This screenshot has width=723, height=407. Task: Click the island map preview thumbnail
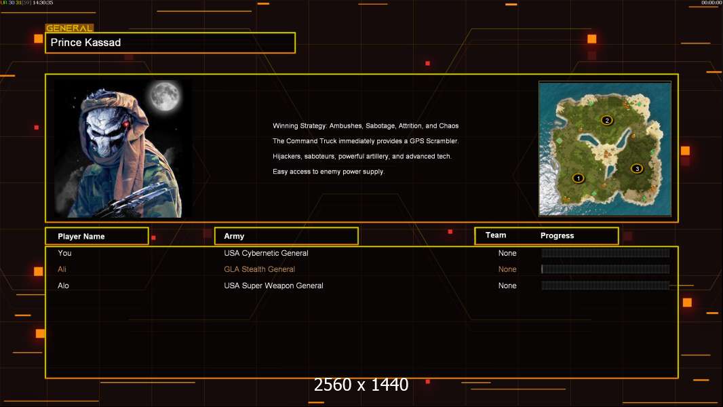(605, 149)
